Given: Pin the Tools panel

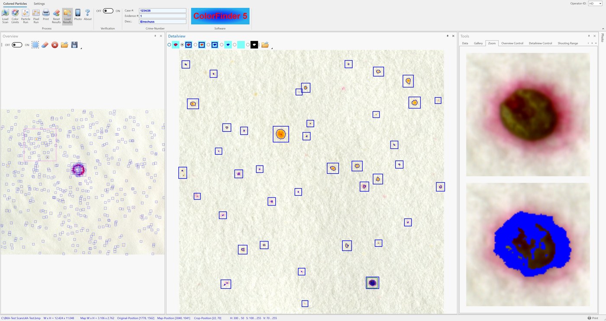Looking at the screenshot, I should [589, 36].
